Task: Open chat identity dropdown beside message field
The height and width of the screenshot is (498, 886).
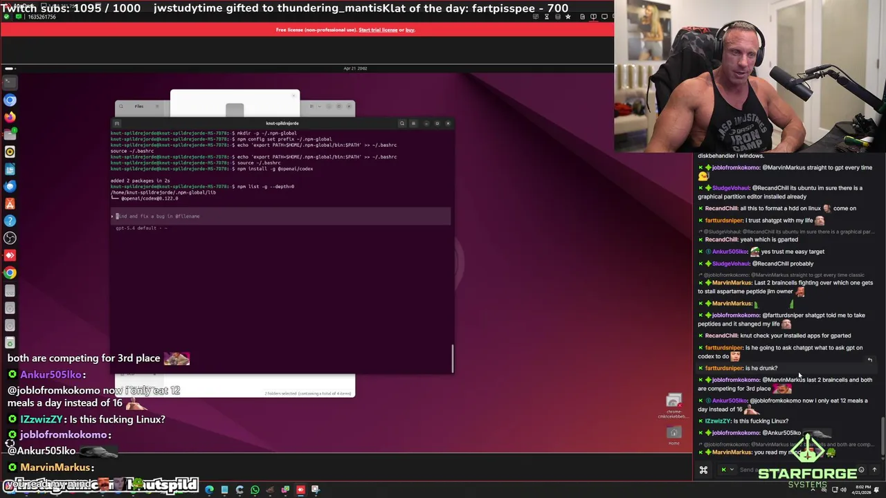Action: [x=727, y=470]
